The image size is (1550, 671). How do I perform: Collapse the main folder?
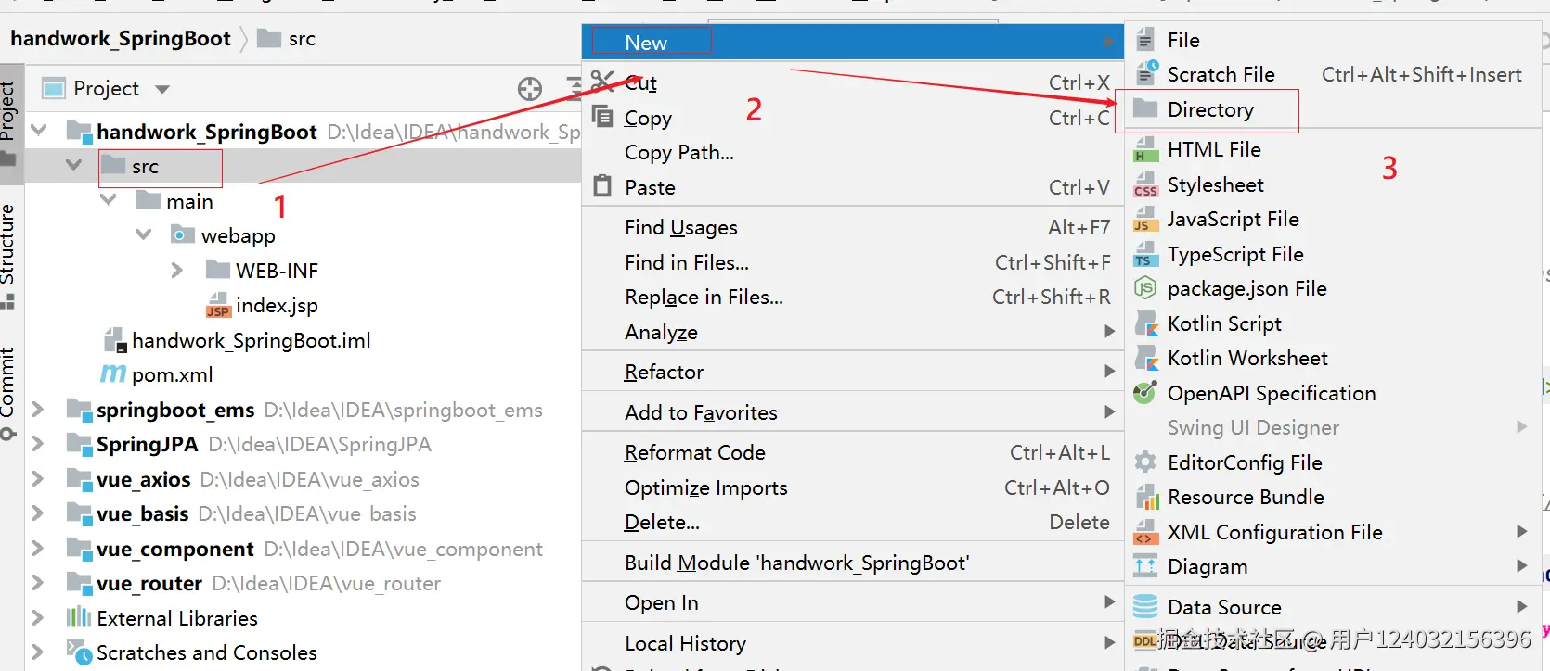point(109,200)
